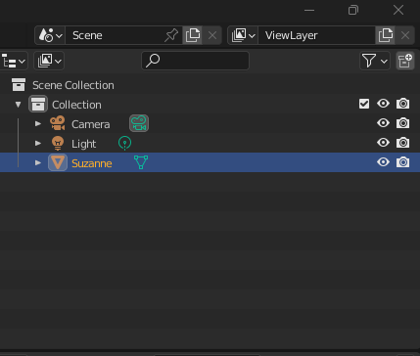Click the Suzanne mesh data icon
420x356 pixels.
click(x=141, y=162)
